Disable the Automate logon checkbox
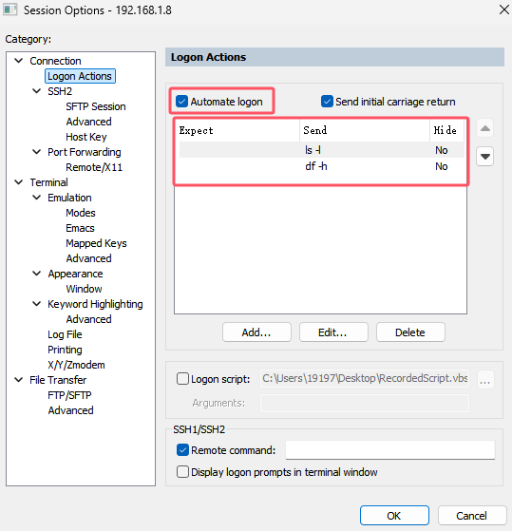512x531 pixels. click(x=181, y=102)
